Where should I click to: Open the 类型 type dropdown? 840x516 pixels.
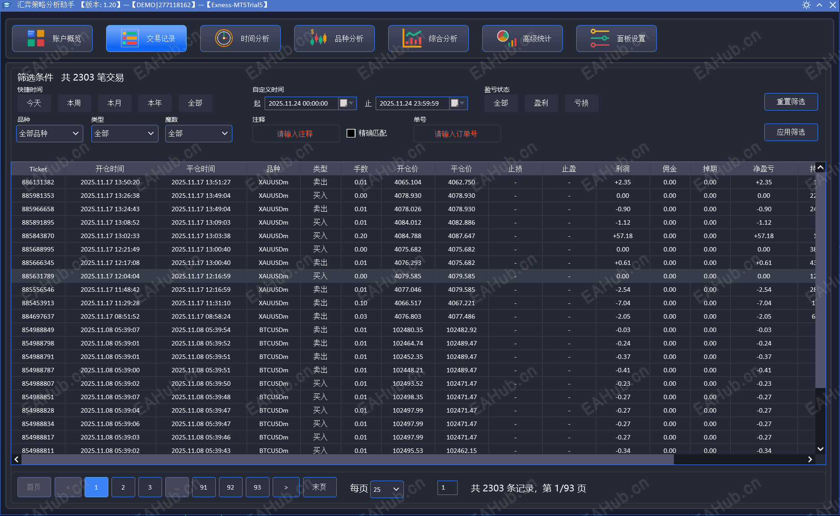pos(124,133)
